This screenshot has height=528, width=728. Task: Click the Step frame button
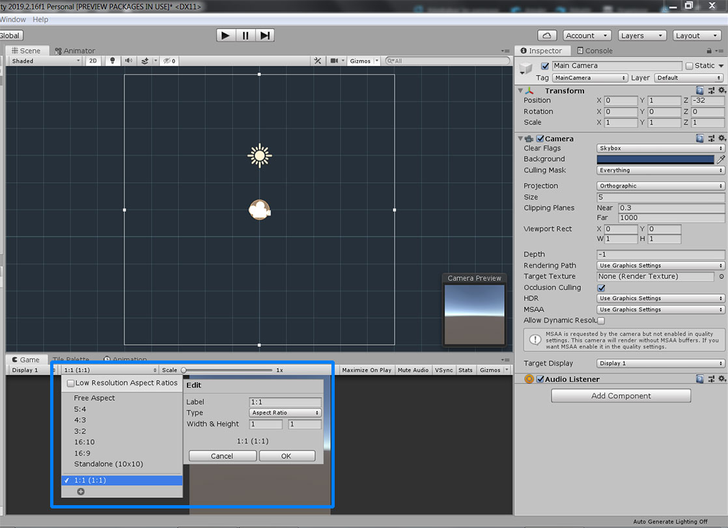(x=264, y=35)
